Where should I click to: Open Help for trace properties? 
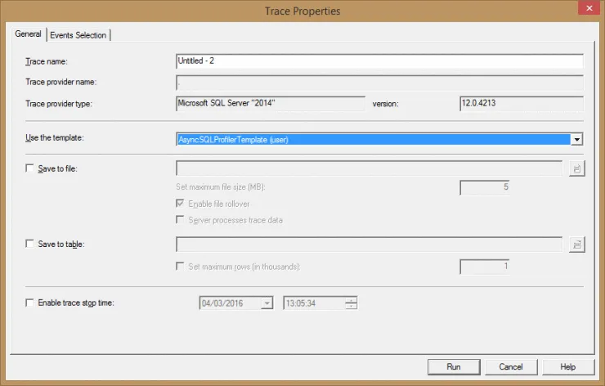568,366
